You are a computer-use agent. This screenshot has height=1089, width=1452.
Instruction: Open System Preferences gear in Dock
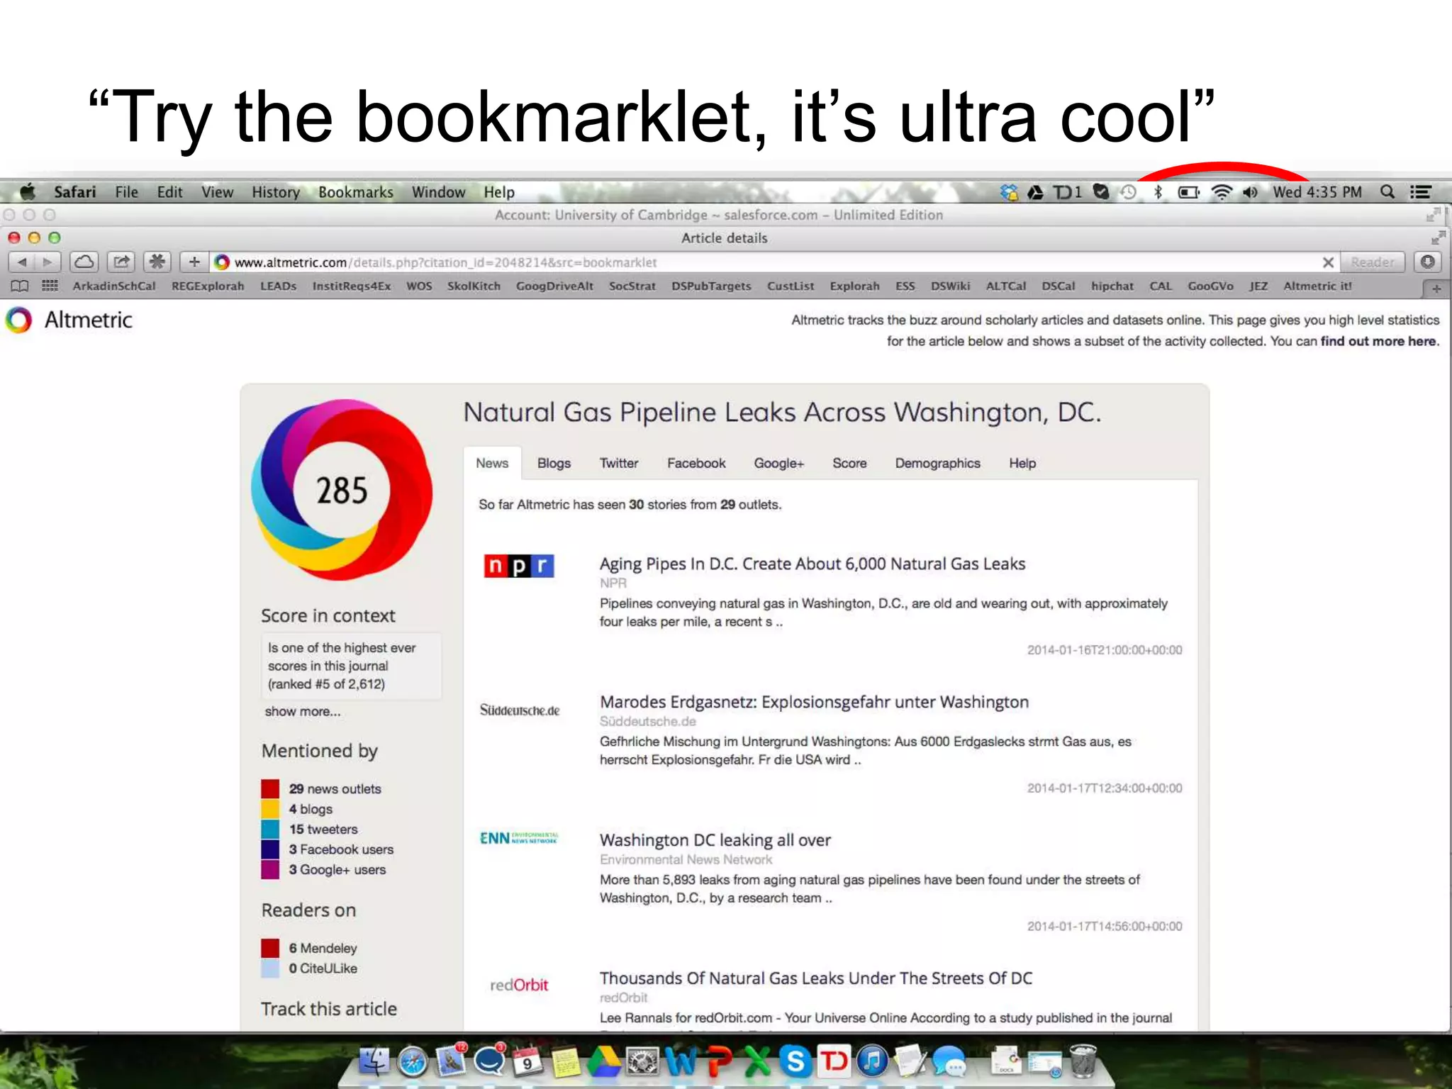(642, 1061)
